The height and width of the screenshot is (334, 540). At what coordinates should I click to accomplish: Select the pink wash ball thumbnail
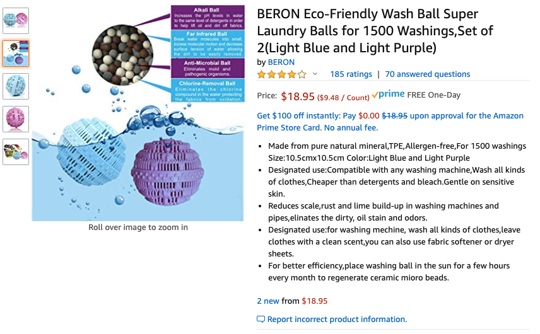(x=16, y=119)
